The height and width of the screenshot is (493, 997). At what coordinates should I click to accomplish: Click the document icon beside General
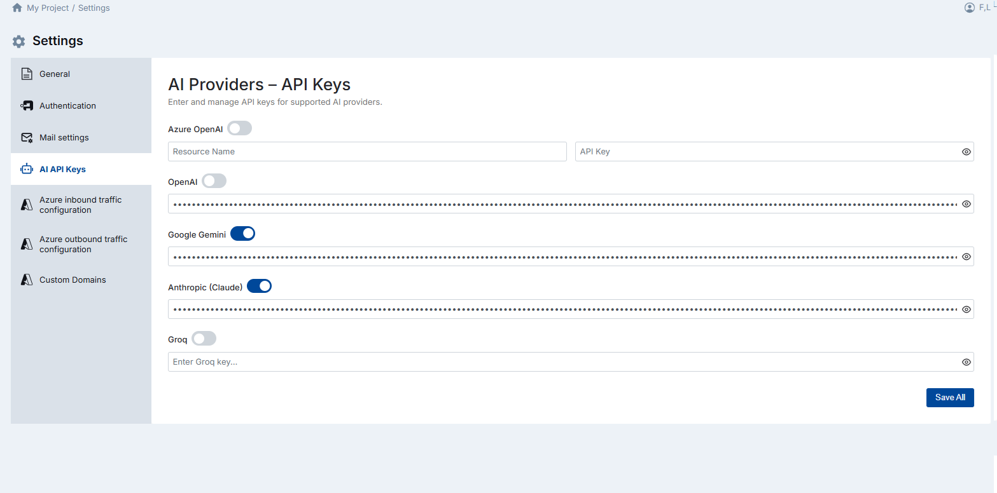(26, 74)
